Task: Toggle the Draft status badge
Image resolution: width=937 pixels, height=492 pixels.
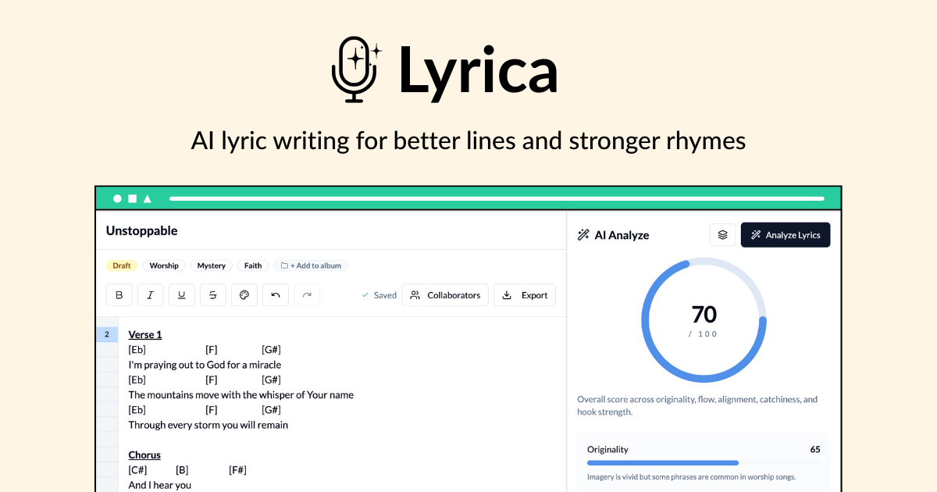Action: pyautogui.click(x=121, y=266)
